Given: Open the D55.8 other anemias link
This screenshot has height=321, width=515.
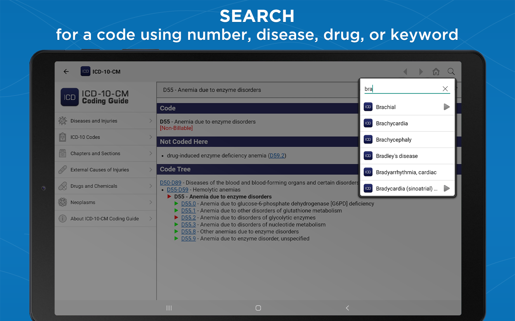Looking at the screenshot, I should (x=189, y=232).
